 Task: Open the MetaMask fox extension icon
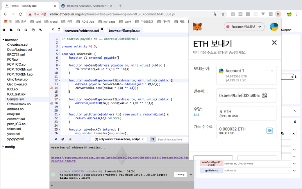click(x=278, y=14)
